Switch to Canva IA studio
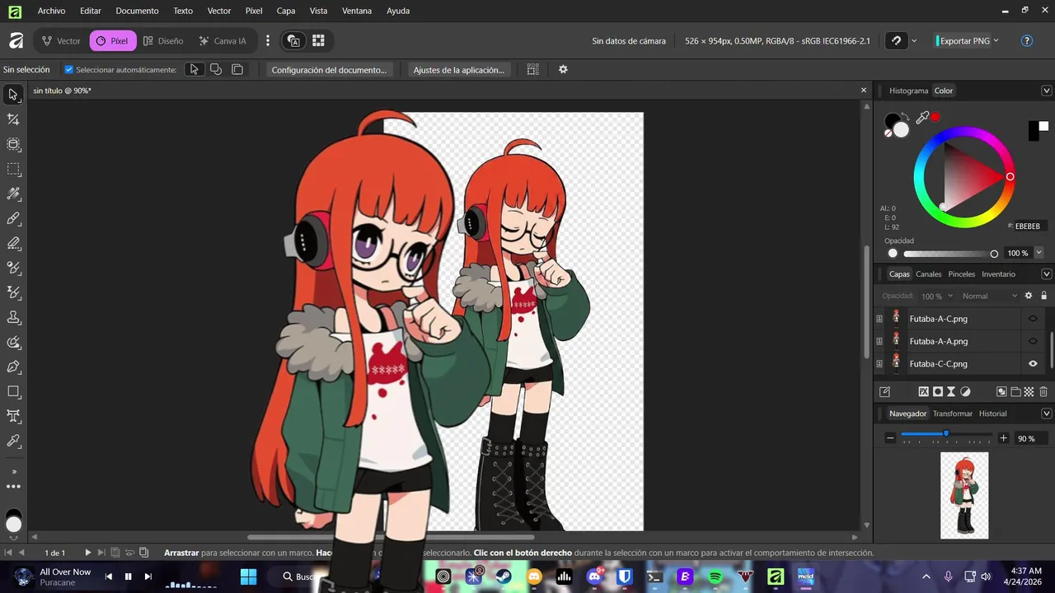Viewport: 1055px width, 593px height. click(222, 40)
